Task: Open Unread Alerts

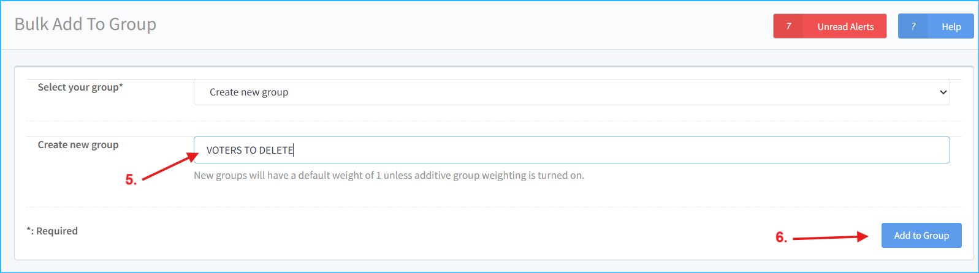Action: (x=845, y=26)
